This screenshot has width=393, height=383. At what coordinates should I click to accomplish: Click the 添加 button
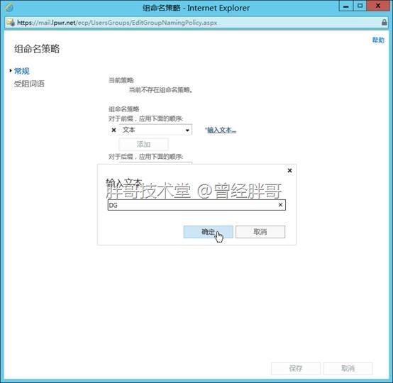(x=143, y=145)
